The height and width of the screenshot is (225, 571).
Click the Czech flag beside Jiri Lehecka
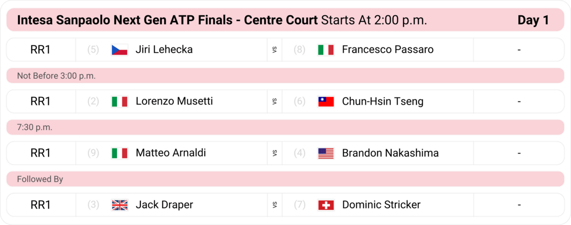119,50
